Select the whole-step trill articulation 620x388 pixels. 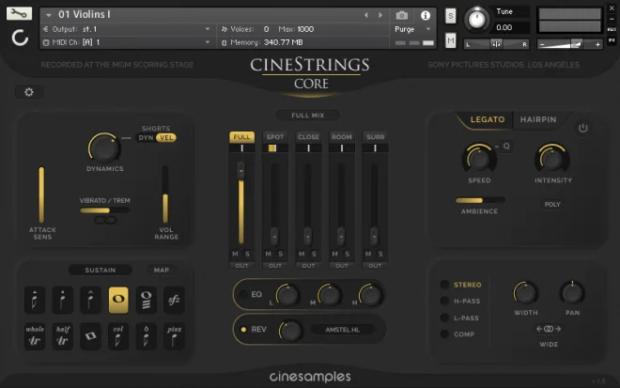tap(35, 334)
